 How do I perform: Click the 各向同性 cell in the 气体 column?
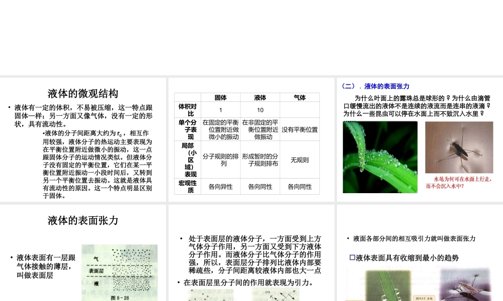(300, 187)
